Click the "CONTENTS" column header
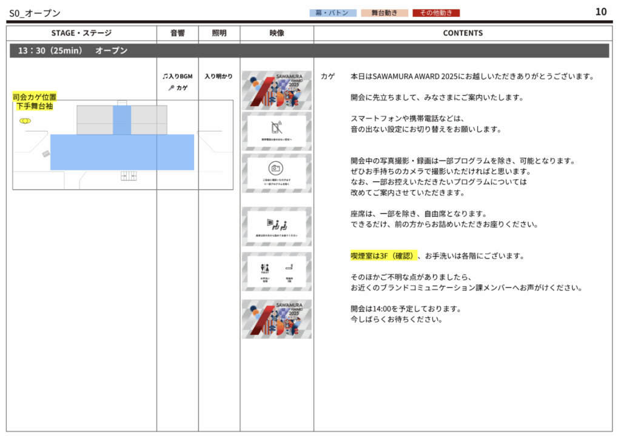Image resolution: width=621 pixels, height=436 pixels. [463, 33]
